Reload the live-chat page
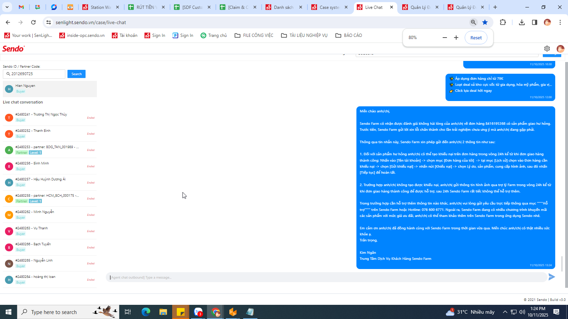568x319 pixels. (x=33, y=22)
